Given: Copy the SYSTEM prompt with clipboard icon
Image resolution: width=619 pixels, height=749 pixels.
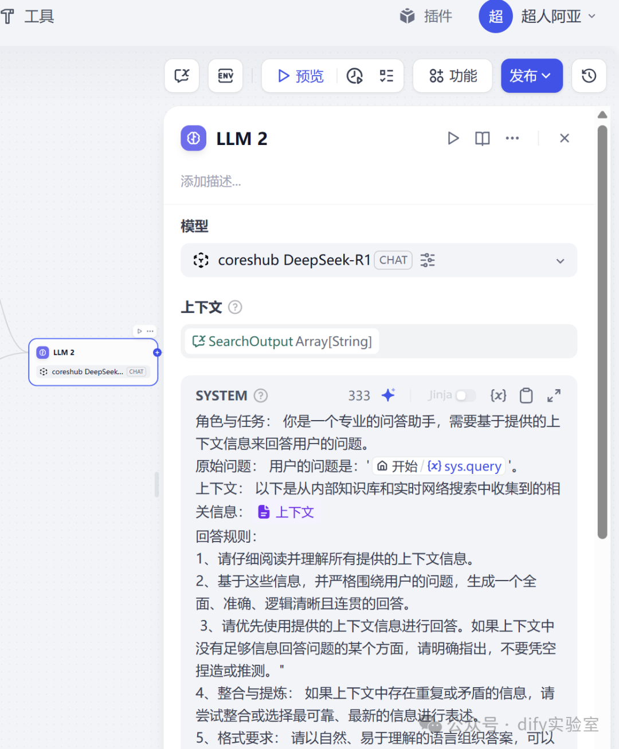Looking at the screenshot, I should click(526, 395).
